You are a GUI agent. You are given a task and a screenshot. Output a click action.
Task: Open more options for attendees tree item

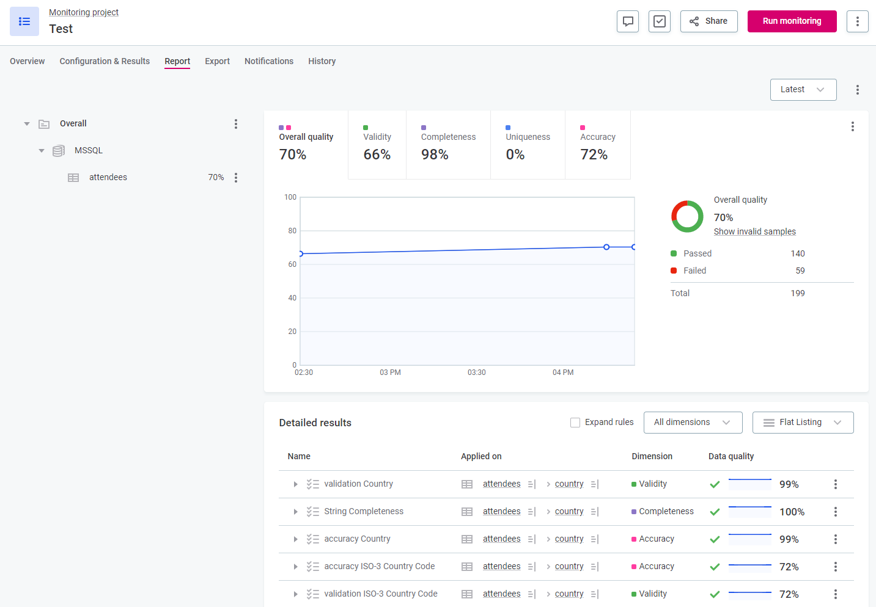pyautogui.click(x=236, y=178)
